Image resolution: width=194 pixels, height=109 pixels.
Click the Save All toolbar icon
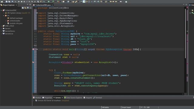pyautogui.click(x=9, y=2)
